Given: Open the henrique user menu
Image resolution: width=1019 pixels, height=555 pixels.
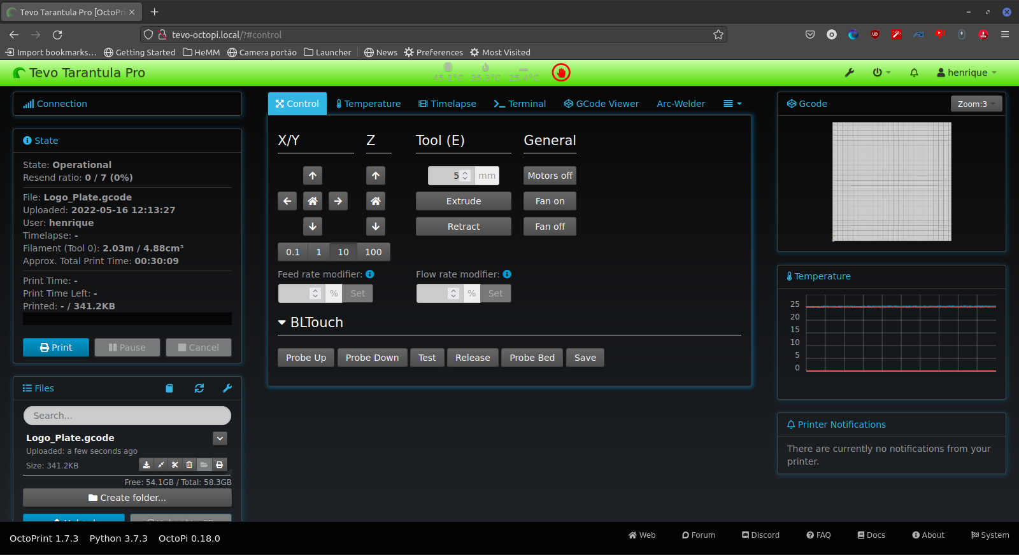Looking at the screenshot, I should (x=967, y=73).
